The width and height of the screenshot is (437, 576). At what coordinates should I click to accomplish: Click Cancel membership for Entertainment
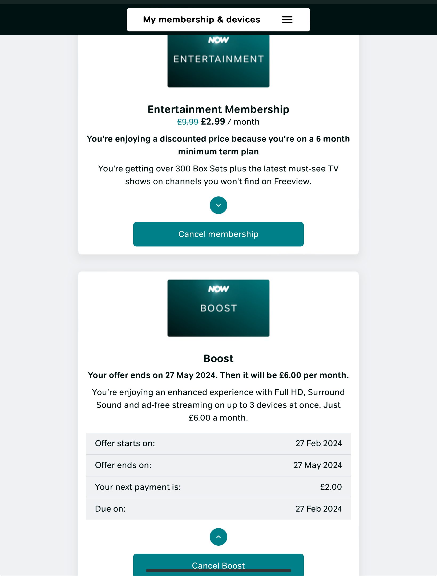218,234
